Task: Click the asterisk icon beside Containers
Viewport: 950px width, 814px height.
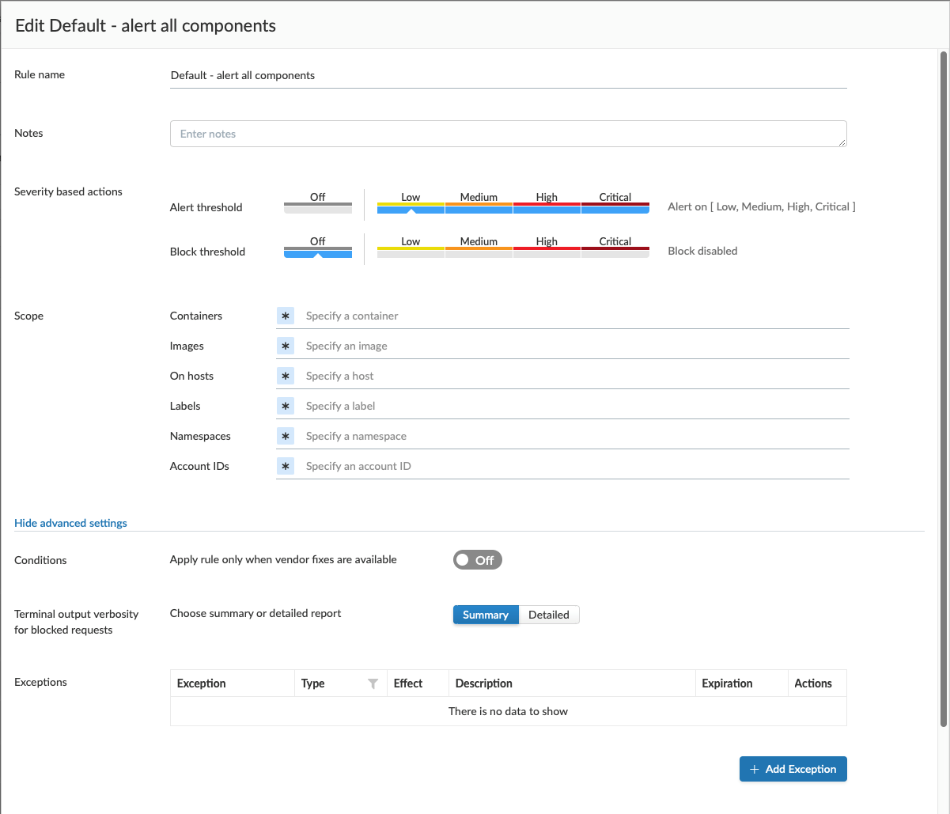Action: pyautogui.click(x=286, y=316)
